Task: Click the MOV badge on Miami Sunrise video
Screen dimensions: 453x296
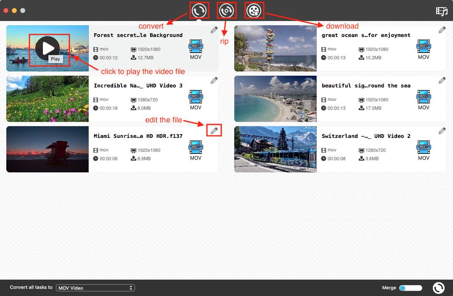Action: pos(196,147)
